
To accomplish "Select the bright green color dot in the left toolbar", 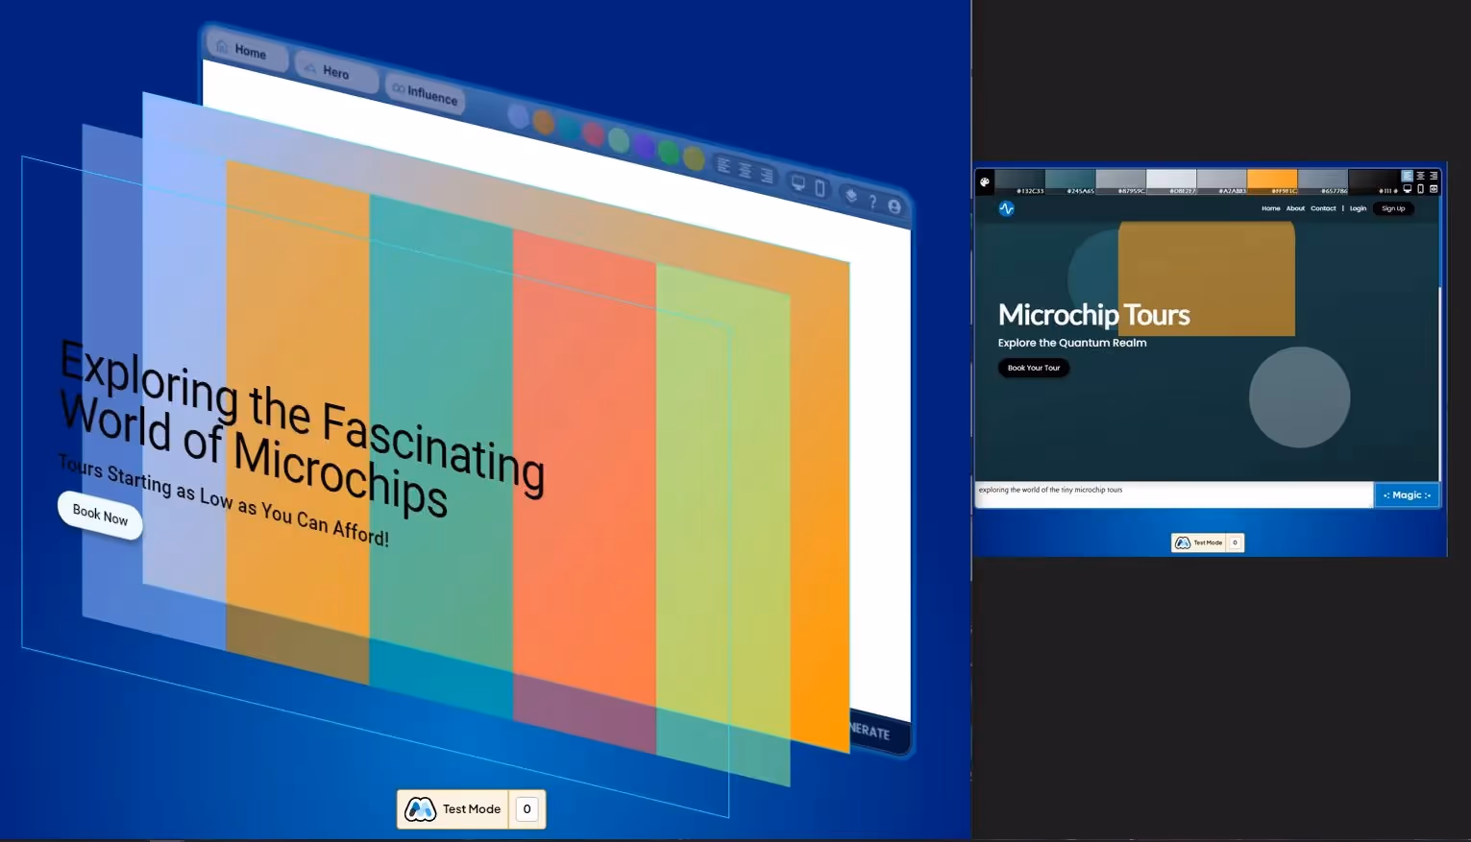I will (669, 153).
